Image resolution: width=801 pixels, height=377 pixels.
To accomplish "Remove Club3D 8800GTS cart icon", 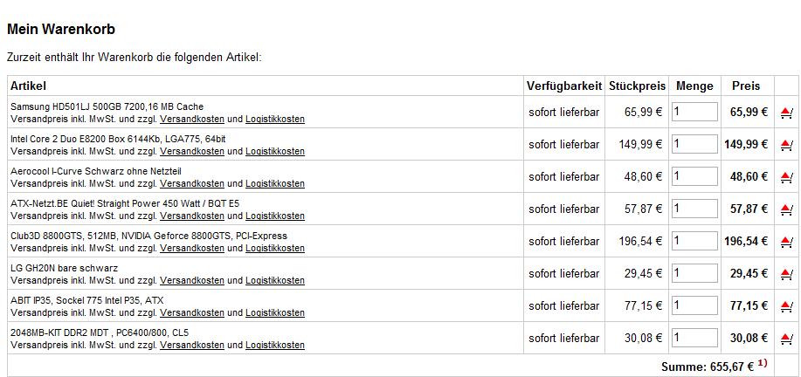I will coord(786,242).
